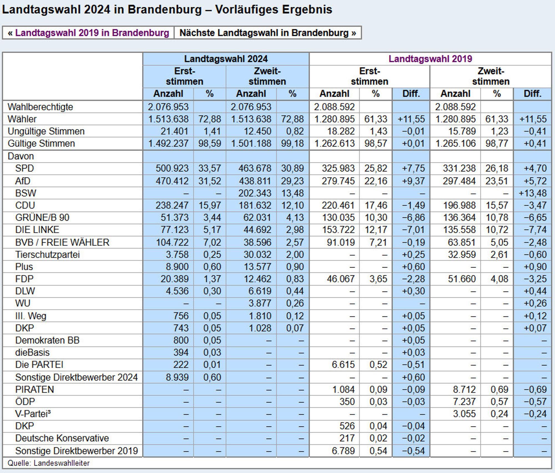This screenshot has width=555, height=473.
Task: Click Wahlberechtigte 2024 Erststimmen value 2.076.953
Action: [168, 107]
